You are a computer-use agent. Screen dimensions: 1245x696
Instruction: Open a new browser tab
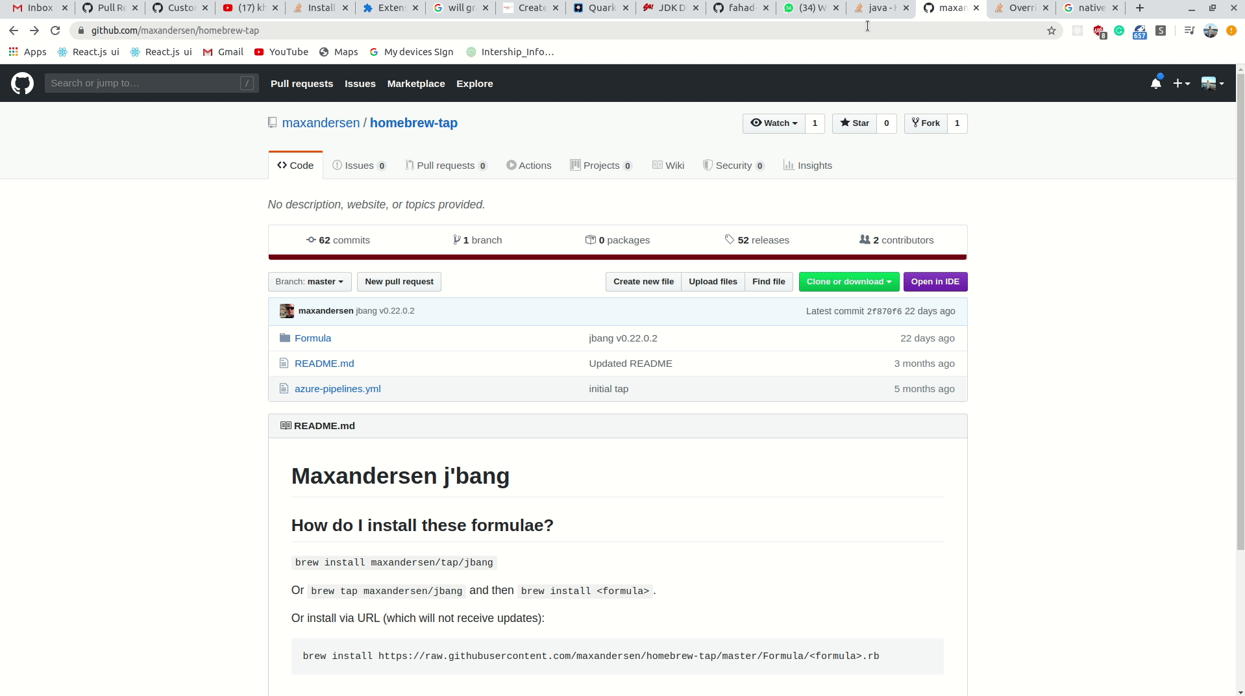1139,8
